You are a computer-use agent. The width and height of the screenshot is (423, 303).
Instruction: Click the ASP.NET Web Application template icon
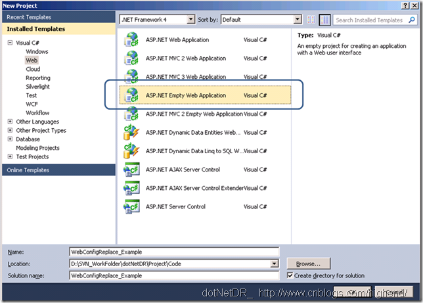131,39
